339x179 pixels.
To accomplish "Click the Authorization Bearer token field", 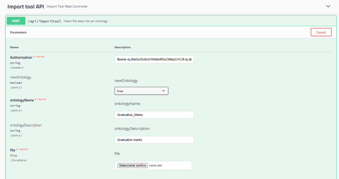I will point(154,59).
